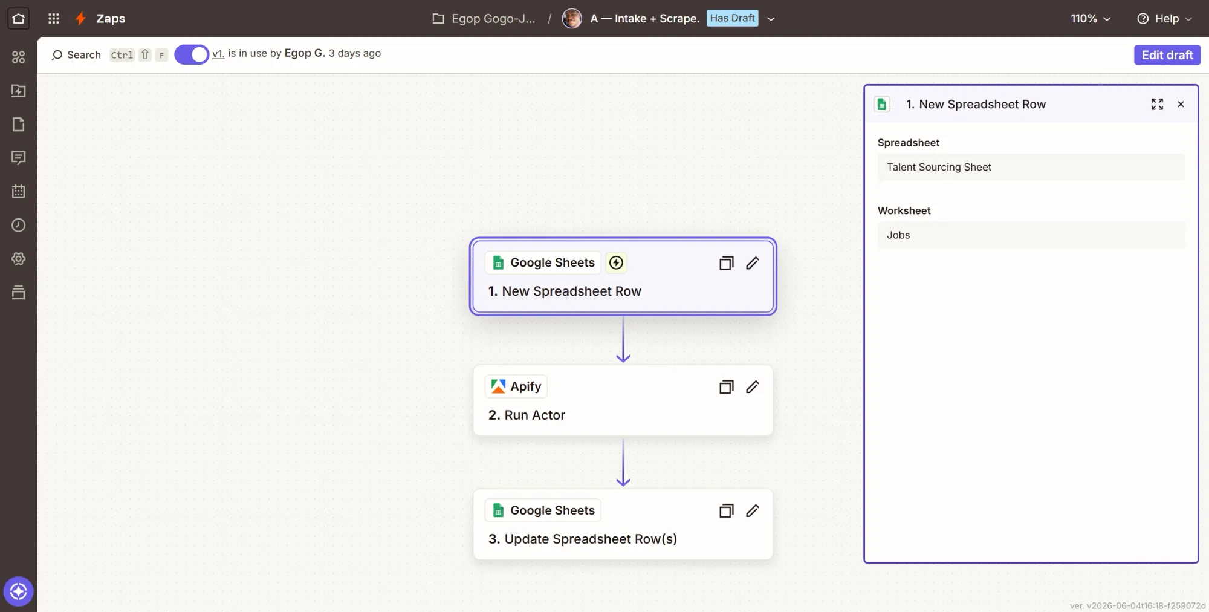Open the versions stack icon in sidebar

coord(18,293)
